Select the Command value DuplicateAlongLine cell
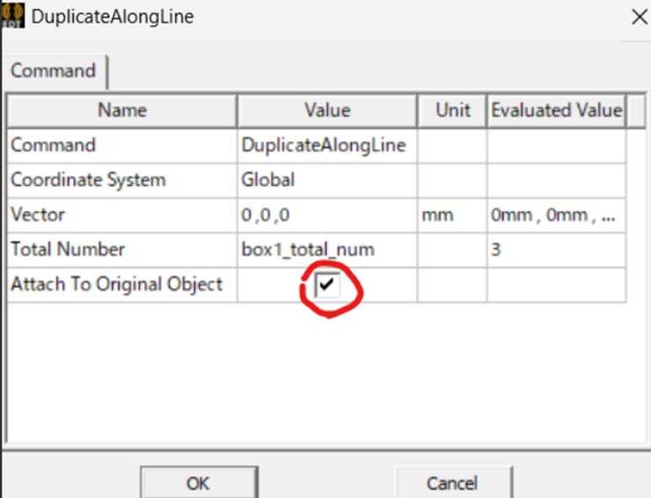The width and height of the screenshot is (651, 498). tap(326, 145)
